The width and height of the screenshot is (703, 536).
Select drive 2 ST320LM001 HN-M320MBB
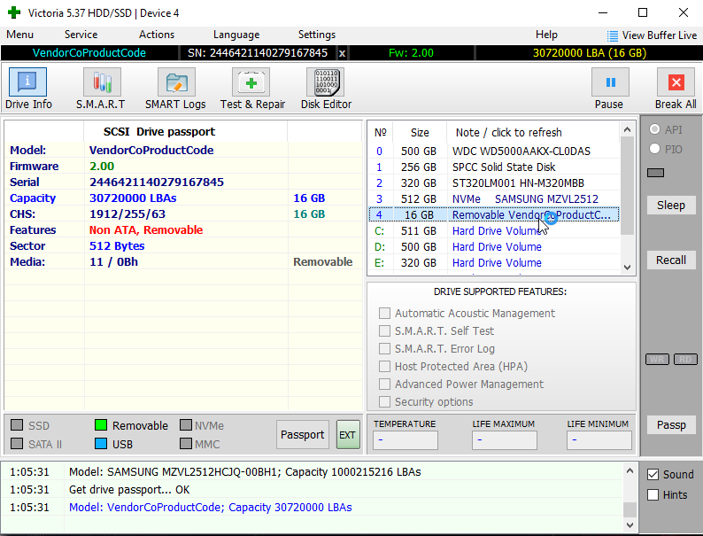pyautogui.click(x=494, y=183)
